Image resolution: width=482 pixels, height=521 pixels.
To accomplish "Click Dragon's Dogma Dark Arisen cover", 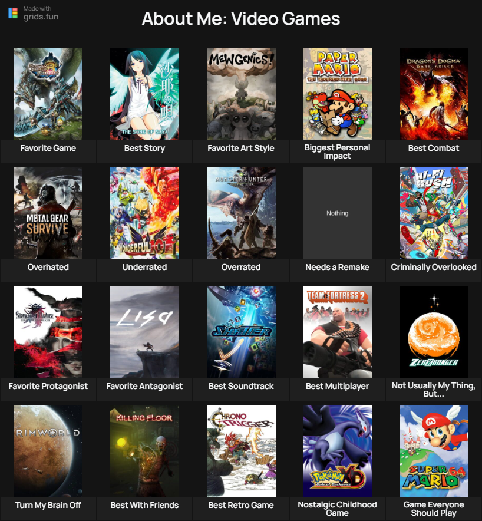I will point(434,93).
